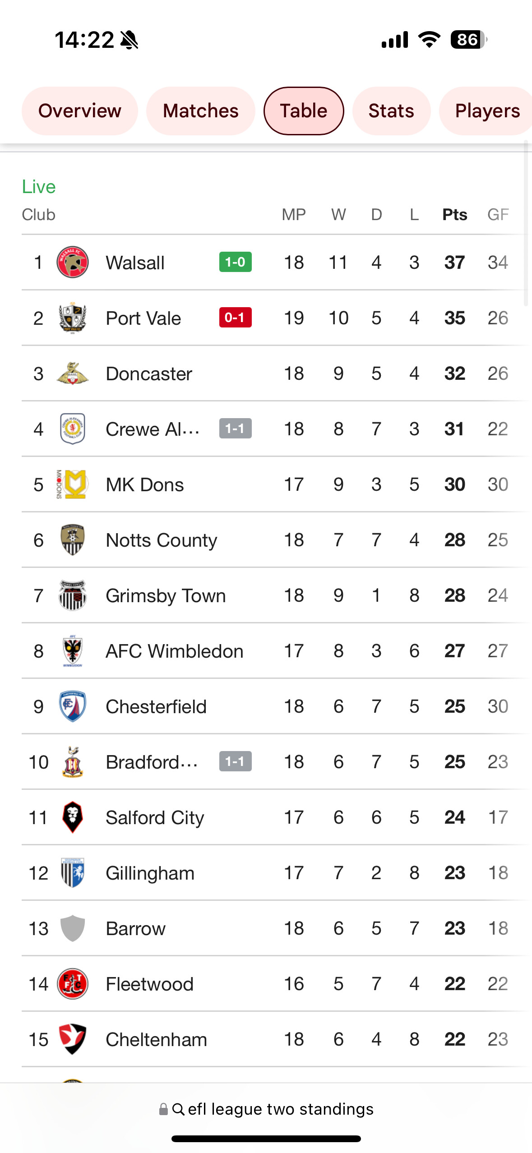Tap the search magnifier icon in address bar
Viewport: 532px width, 1153px height.
pyautogui.click(x=178, y=1109)
